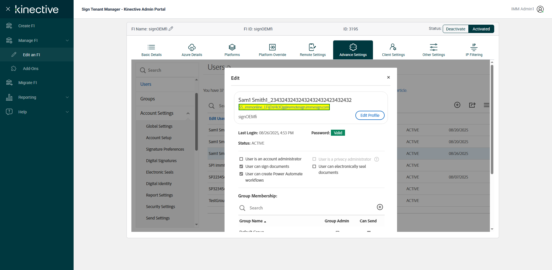552x270 pixels.
Task: Click the main content vertical scrollbar
Action: [492, 119]
